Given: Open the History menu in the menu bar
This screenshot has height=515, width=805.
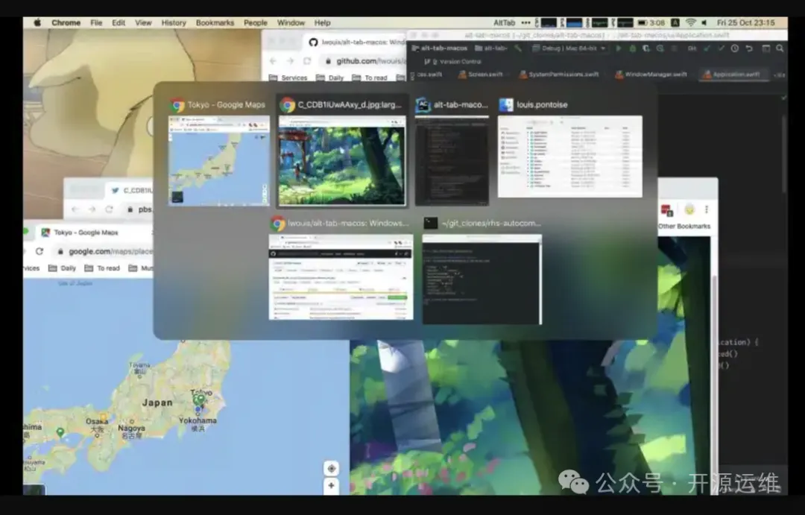Looking at the screenshot, I should 174,23.
